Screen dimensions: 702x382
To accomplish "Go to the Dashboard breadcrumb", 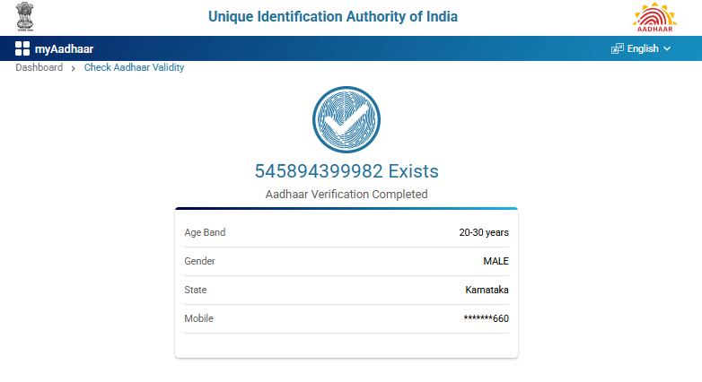I will [x=39, y=67].
